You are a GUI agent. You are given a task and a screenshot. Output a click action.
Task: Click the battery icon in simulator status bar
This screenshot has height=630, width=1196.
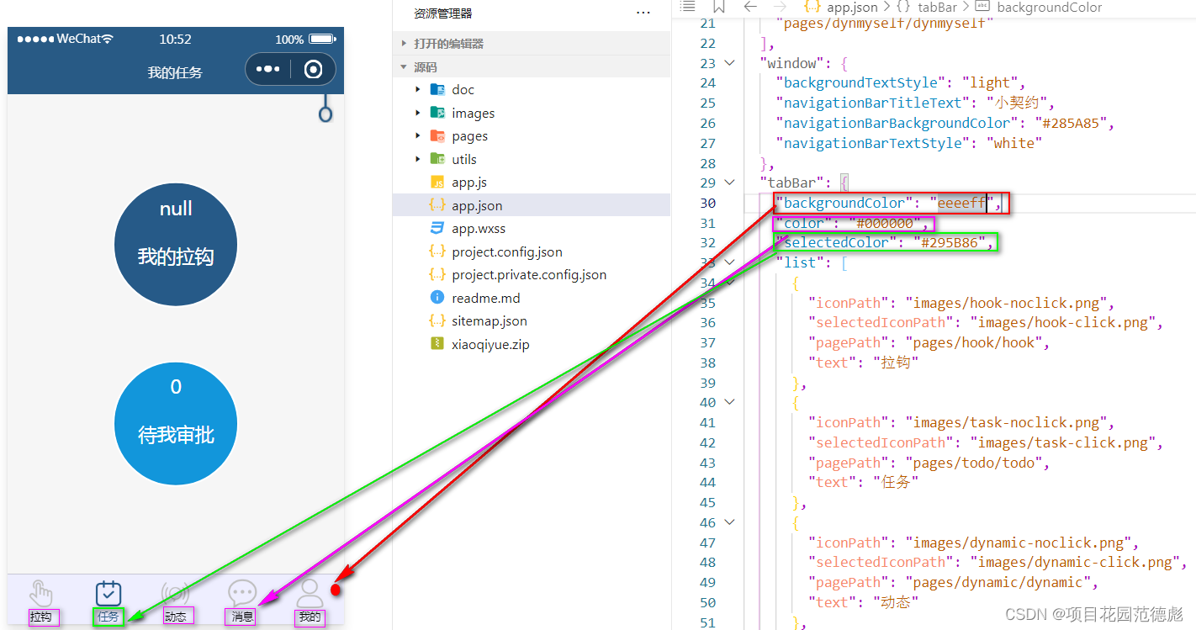(321, 40)
